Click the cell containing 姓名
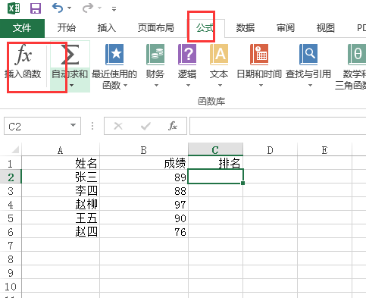This screenshot has width=366, height=298. [x=61, y=163]
